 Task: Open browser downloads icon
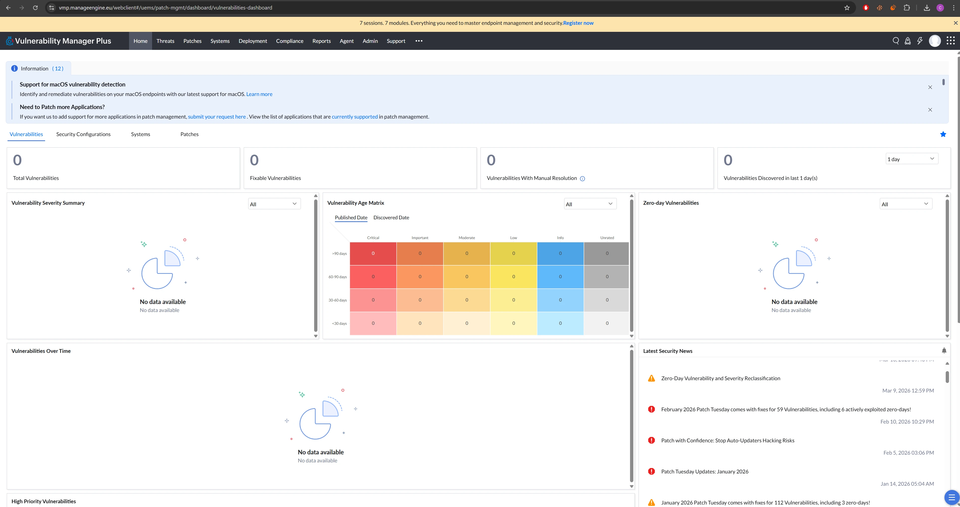[x=927, y=8]
